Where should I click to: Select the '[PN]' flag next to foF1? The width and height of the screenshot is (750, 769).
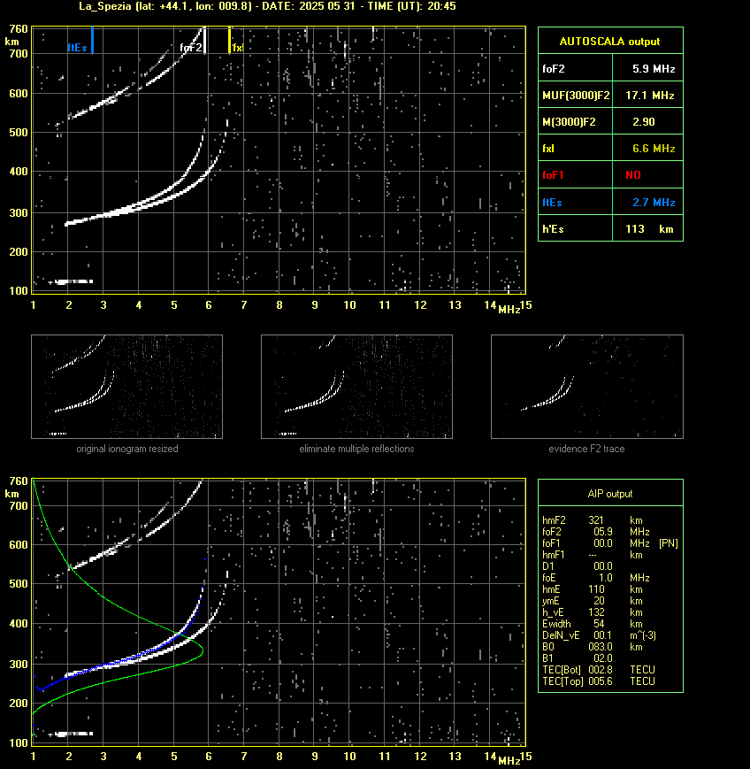click(668, 543)
